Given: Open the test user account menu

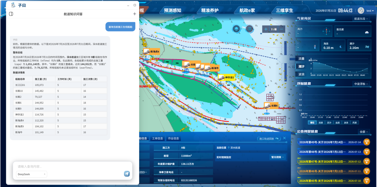Looking at the screenshot, I should pyautogui.click(x=370, y=11).
